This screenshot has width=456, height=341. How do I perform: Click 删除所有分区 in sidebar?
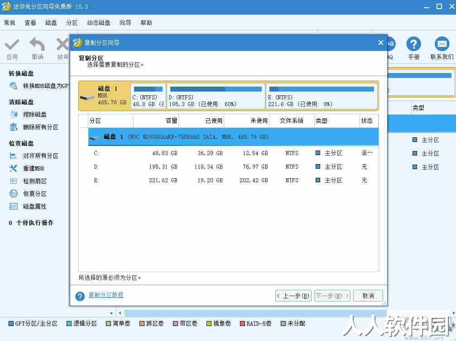pyautogui.click(x=40, y=127)
